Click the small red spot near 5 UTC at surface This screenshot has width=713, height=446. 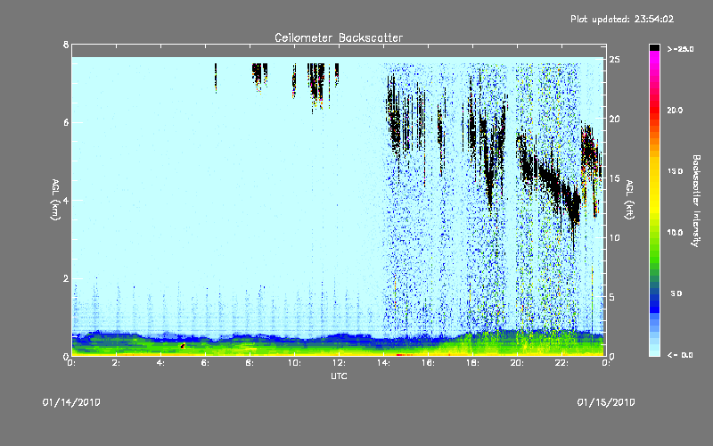(x=183, y=346)
